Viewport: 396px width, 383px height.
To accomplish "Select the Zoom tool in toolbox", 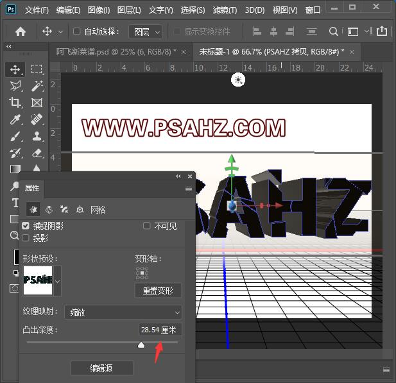I will pyautogui.click(x=14, y=235).
